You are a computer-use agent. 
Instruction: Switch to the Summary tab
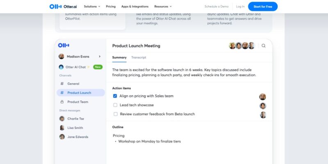(x=119, y=57)
